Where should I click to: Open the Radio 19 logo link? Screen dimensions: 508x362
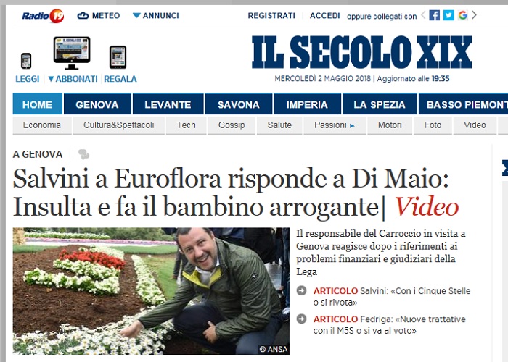(x=43, y=15)
